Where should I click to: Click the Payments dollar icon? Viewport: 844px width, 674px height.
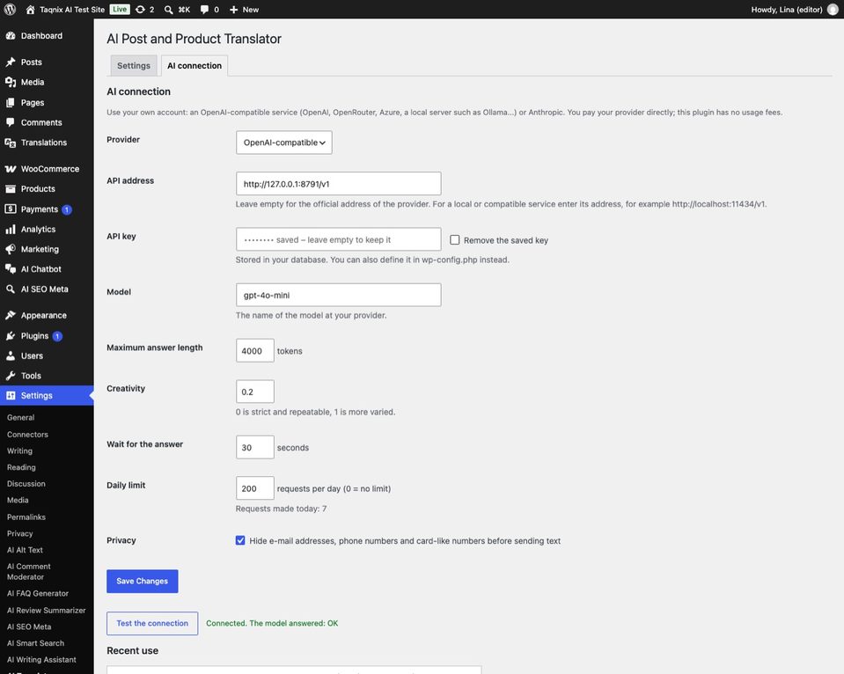pyautogui.click(x=11, y=209)
